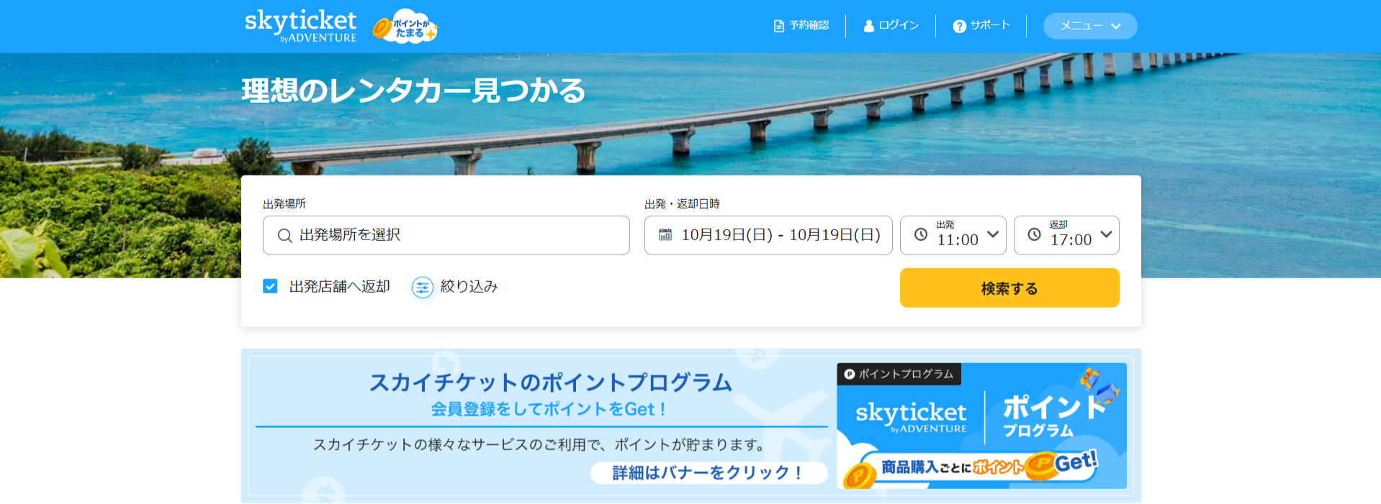Click the ポイントプログラム banner image
1381x504 pixels.
click(981, 426)
